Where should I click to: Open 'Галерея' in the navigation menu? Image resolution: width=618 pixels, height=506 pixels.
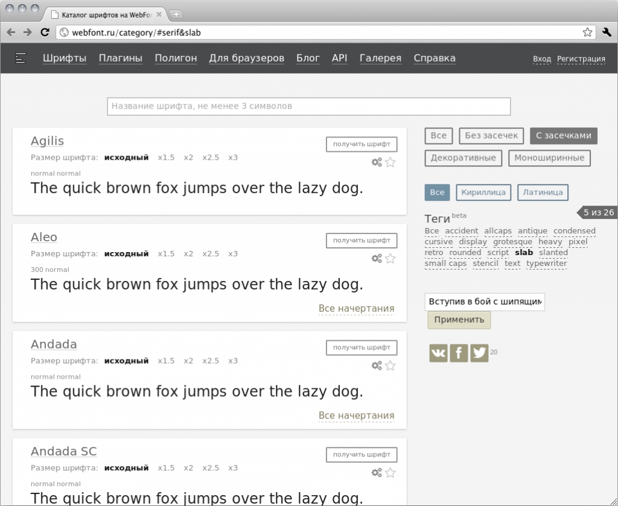tap(380, 59)
